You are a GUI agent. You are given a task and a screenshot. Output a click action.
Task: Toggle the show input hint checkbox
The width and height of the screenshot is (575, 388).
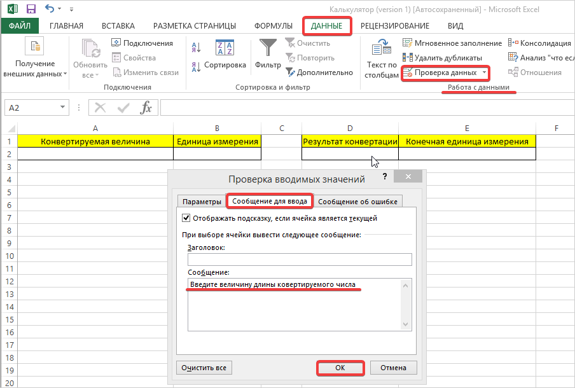pos(186,218)
